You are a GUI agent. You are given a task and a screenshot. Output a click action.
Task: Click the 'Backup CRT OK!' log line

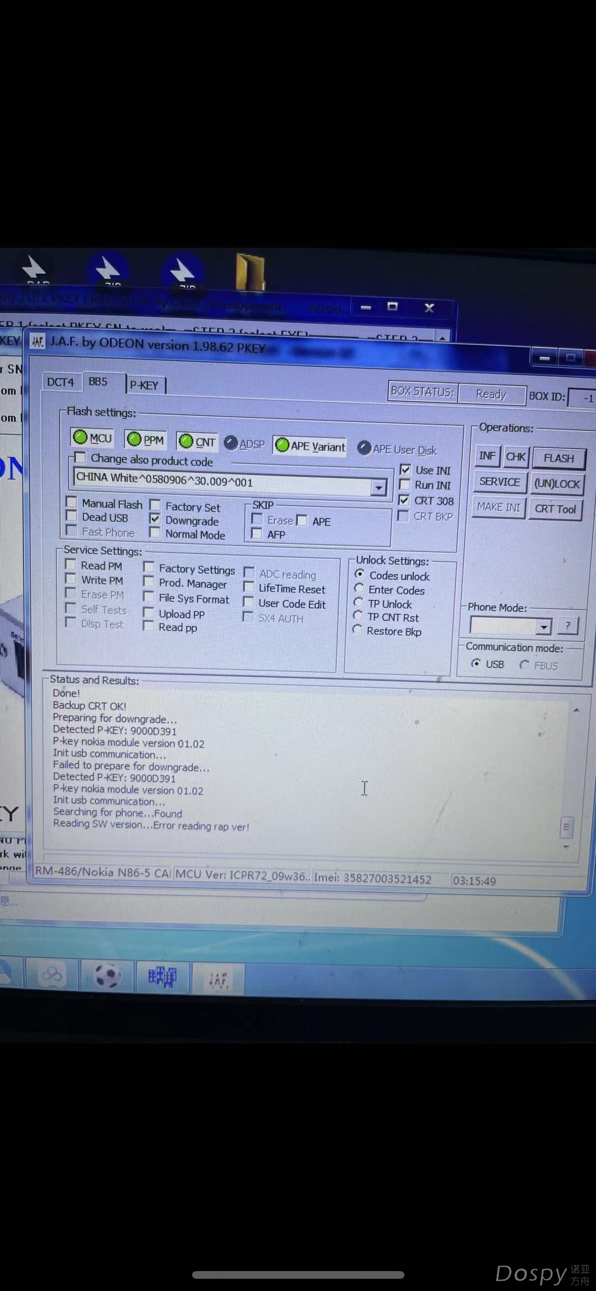[89, 706]
